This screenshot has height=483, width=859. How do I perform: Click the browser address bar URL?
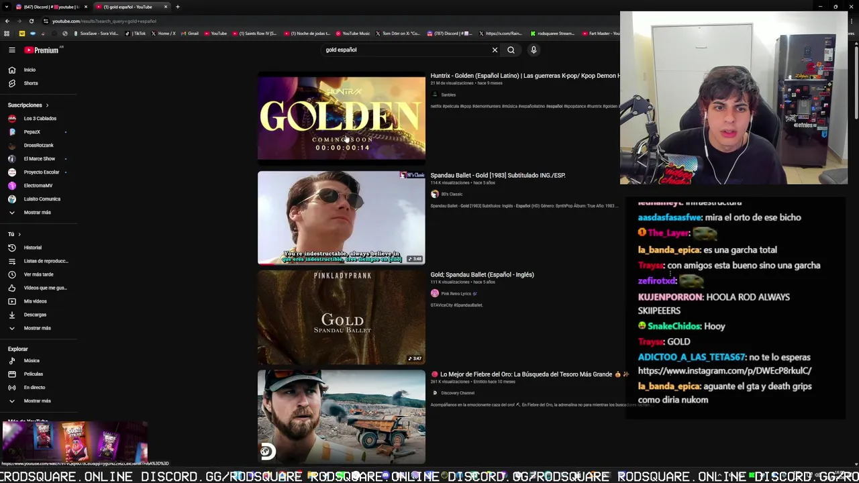[x=104, y=21]
